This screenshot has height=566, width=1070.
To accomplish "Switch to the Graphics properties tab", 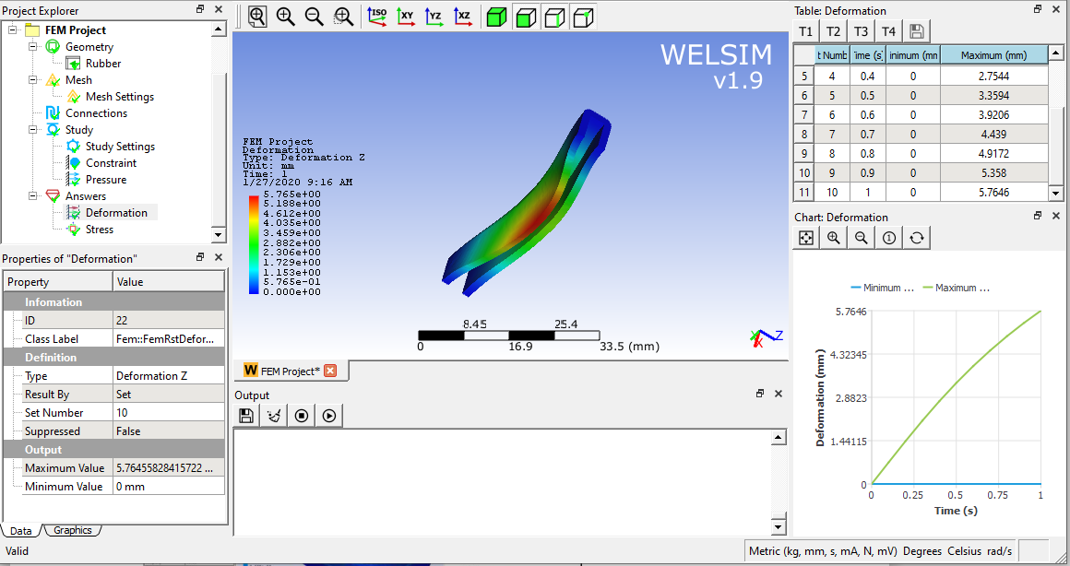I will [73, 530].
